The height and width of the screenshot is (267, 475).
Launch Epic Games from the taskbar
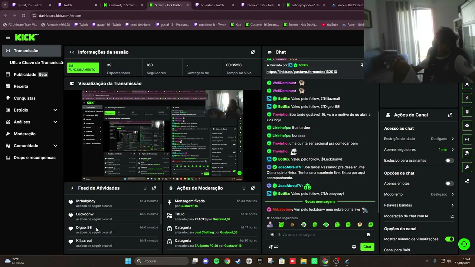tap(260, 261)
